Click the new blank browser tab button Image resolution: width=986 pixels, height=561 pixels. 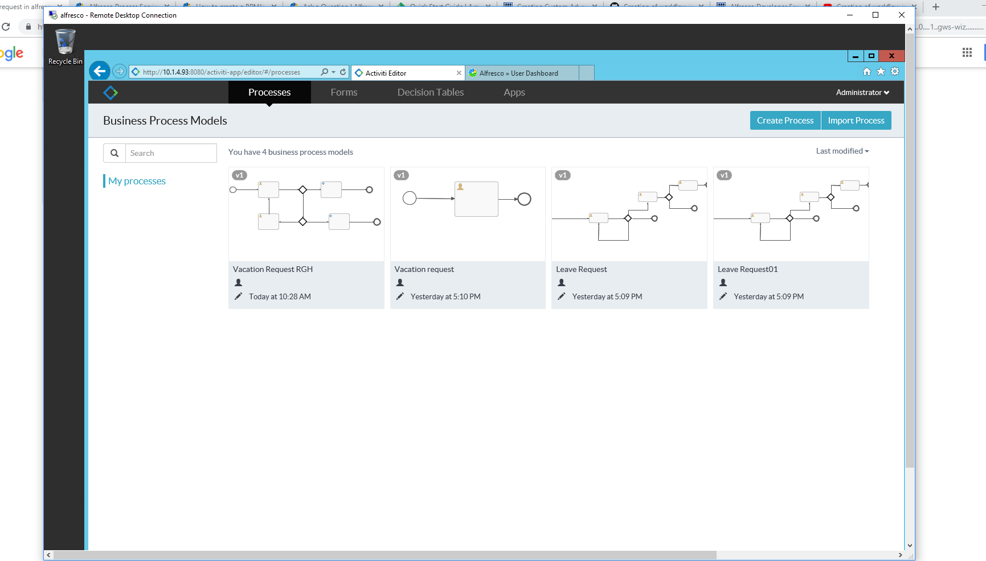click(587, 73)
